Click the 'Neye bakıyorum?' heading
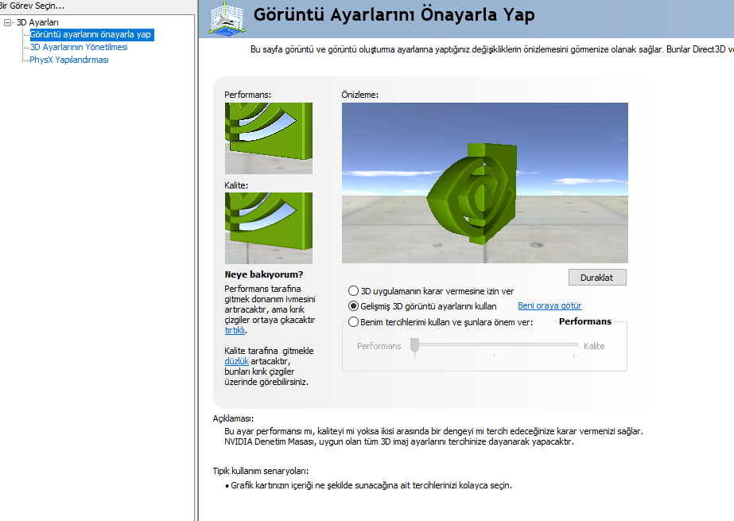The image size is (734, 521). 263,274
